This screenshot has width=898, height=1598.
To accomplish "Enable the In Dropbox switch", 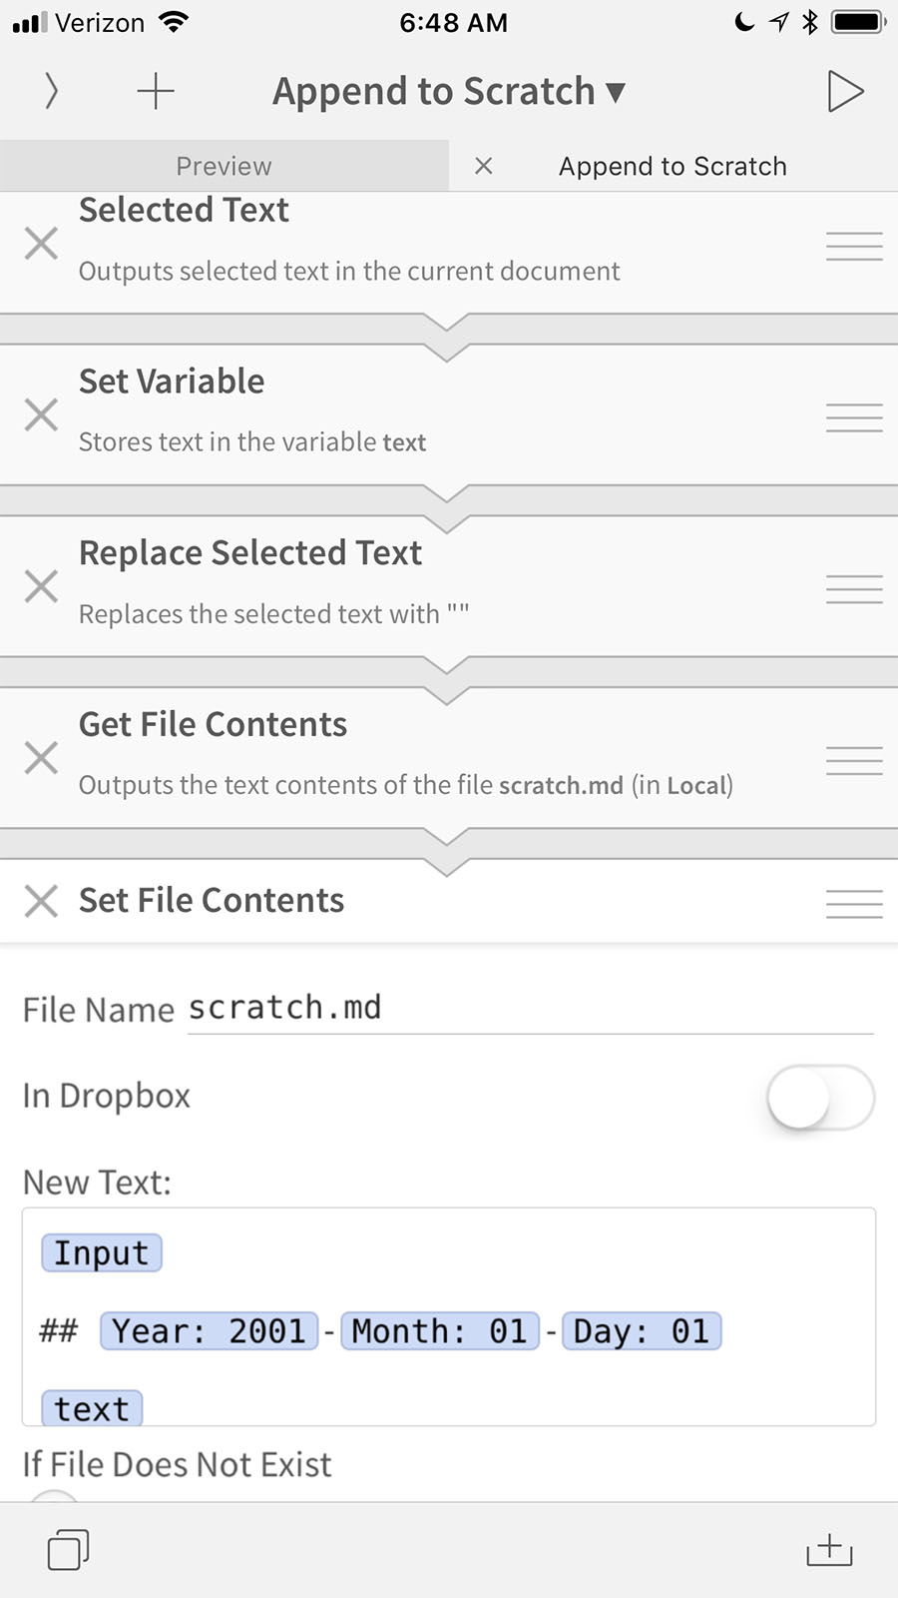I will (x=820, y=1097).
